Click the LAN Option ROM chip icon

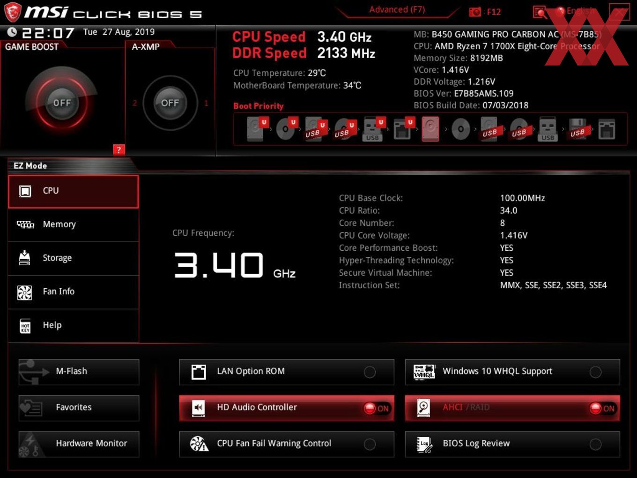pos(199,372)
